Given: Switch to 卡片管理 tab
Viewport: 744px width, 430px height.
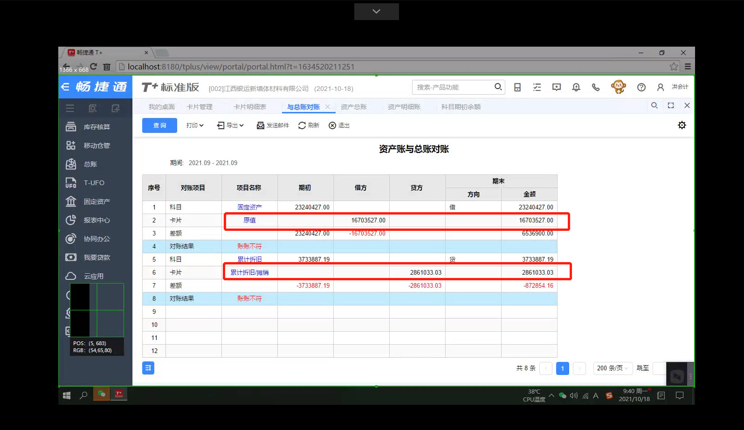Looking at the screenshot, I should click(200, 107).
